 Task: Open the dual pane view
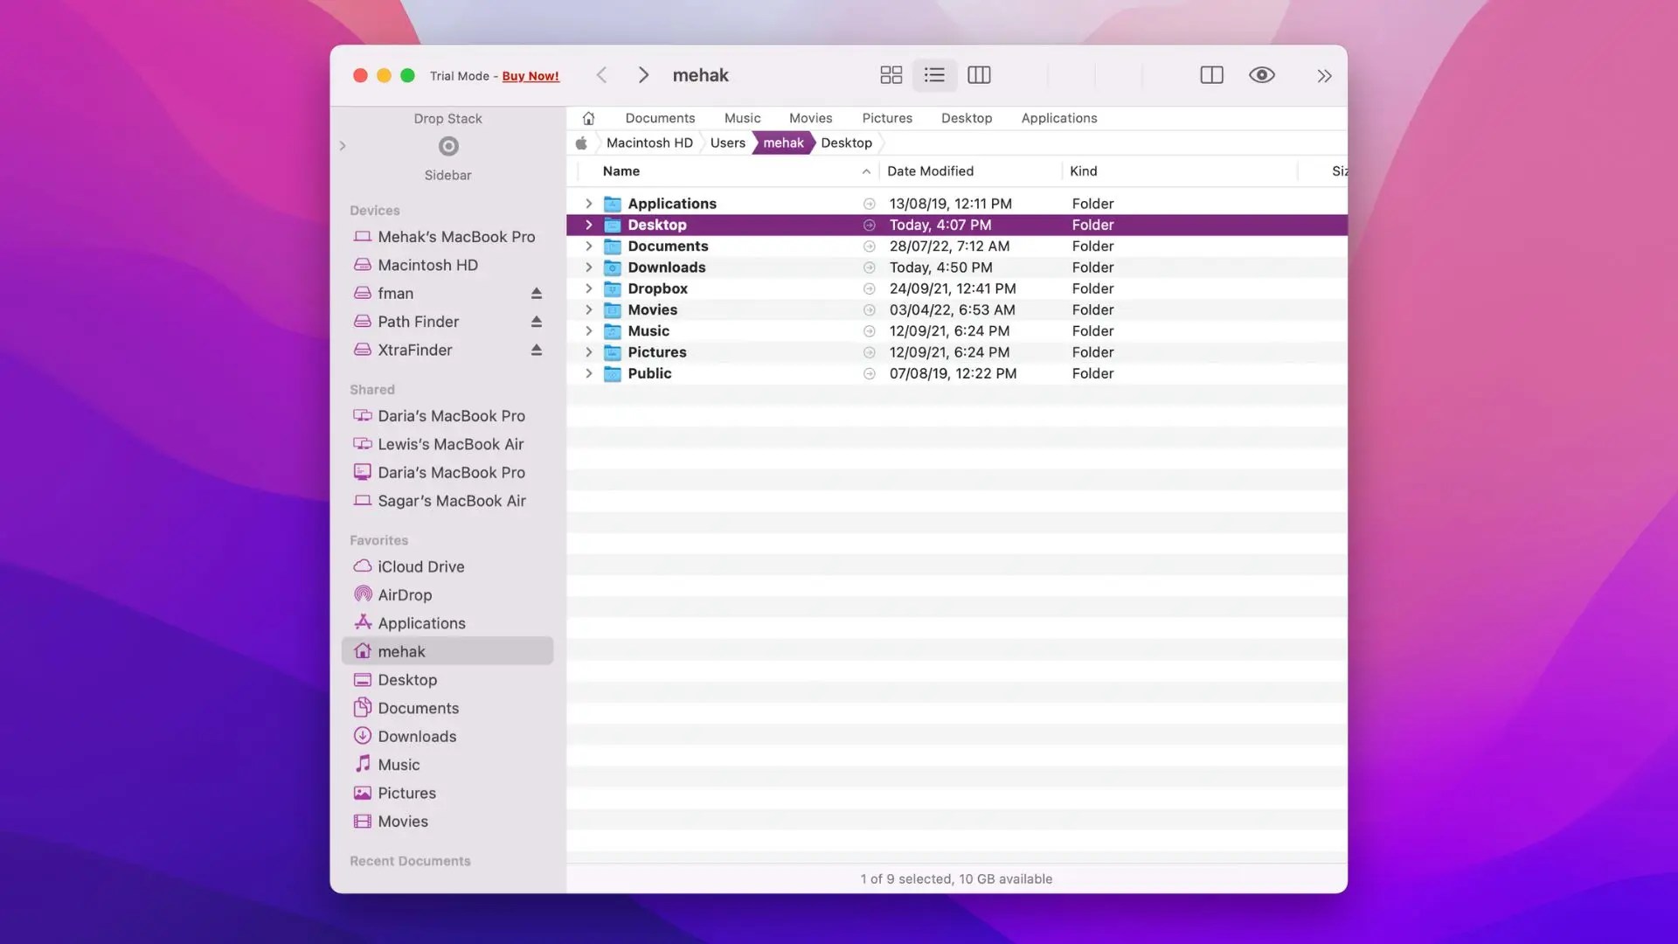click(1211, 75)
